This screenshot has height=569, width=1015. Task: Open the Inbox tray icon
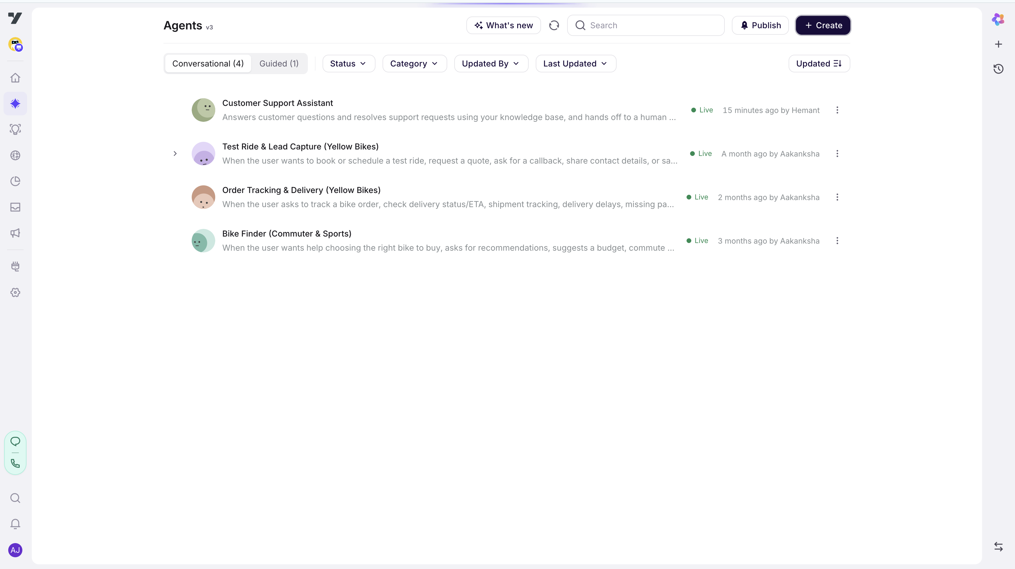pyautogui.click(x=15, y=207)
